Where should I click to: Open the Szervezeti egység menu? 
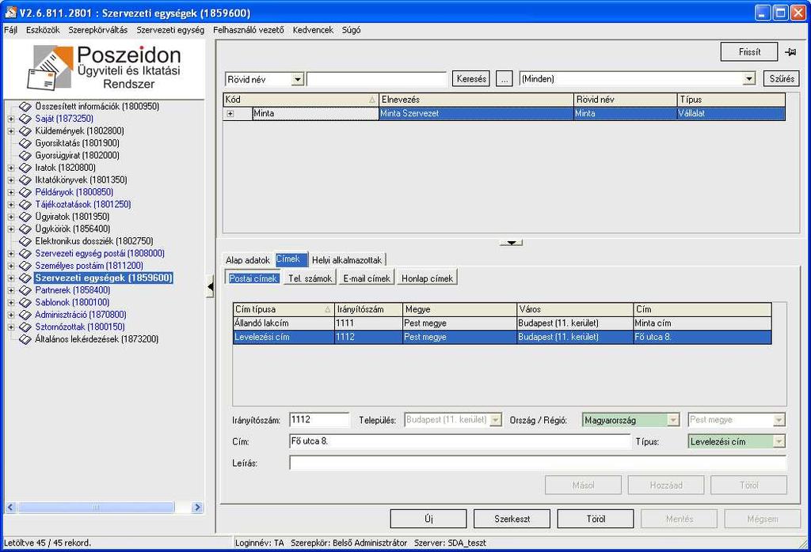coord(170,30)
